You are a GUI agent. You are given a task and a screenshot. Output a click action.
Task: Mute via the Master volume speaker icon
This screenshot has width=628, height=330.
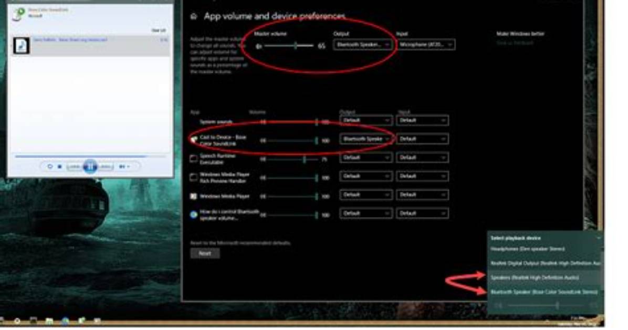click(x=259, y=46)
